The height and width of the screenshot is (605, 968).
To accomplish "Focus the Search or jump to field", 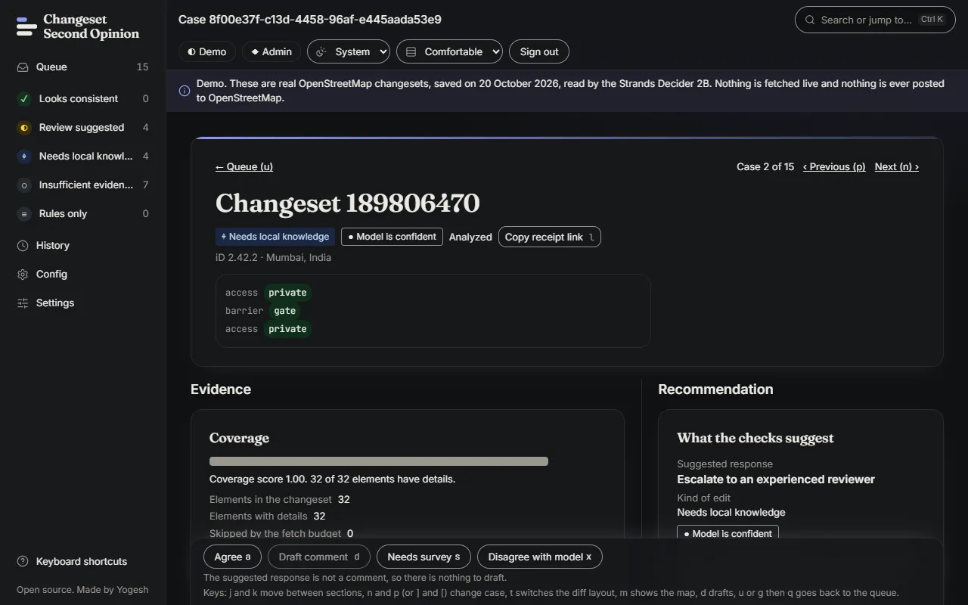I will point(875,20).
